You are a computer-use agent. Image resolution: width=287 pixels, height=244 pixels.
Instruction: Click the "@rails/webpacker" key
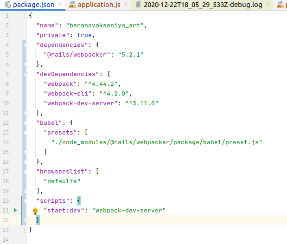point(77,55)
